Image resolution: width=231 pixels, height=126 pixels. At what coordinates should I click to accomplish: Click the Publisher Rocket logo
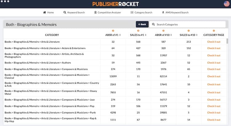(x=115, y=4)
